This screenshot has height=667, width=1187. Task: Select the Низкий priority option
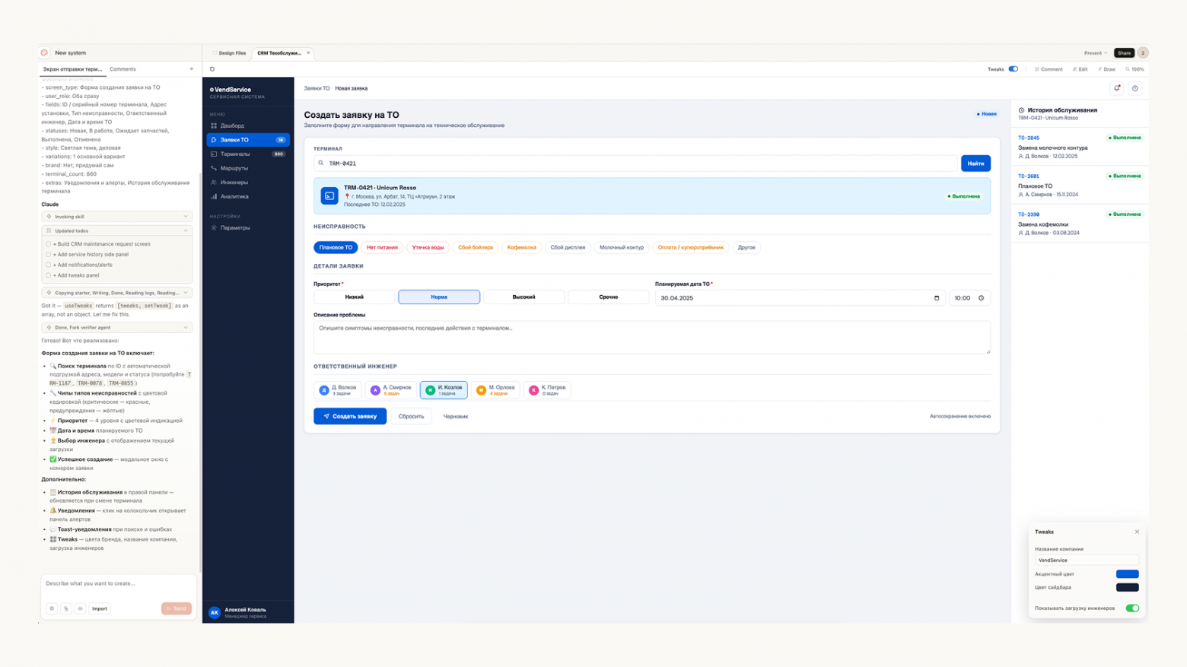point(354,297)
